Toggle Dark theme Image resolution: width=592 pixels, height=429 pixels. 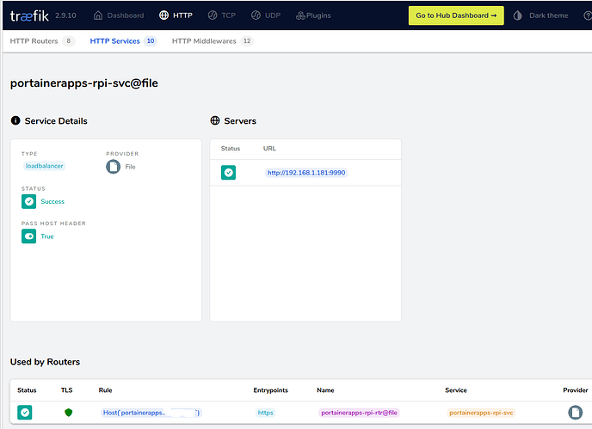coord(540,15)
